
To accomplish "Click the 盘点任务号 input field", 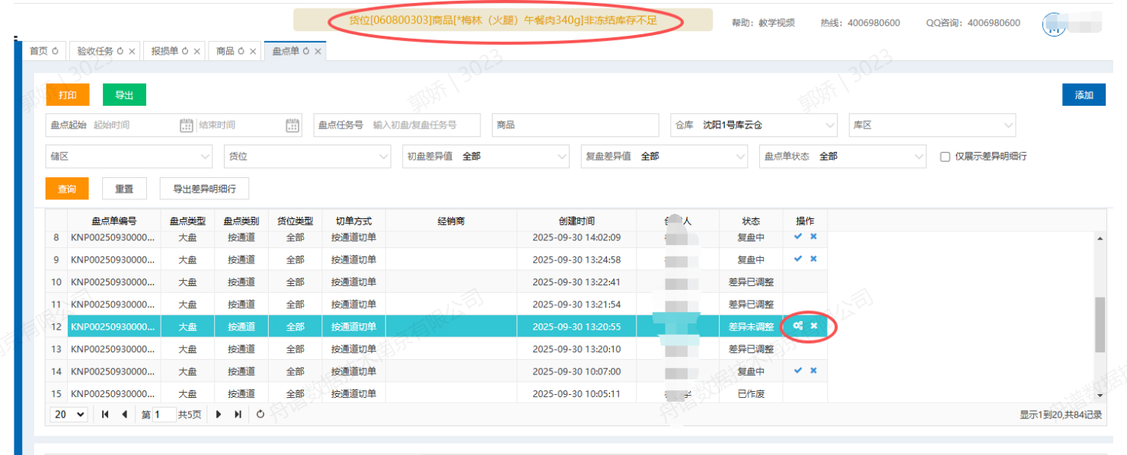I will tap(424, 126).
